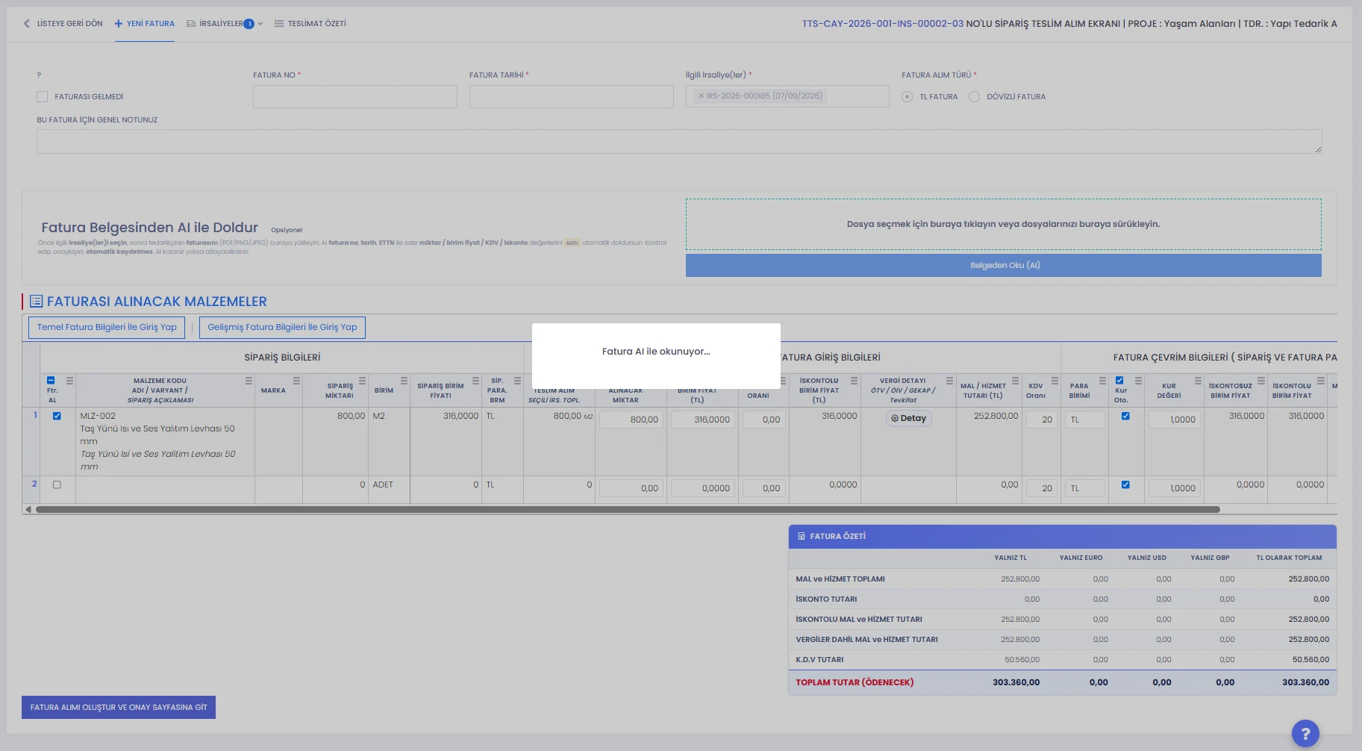Expand the İrsaliyeler dropdown chevron
1362x751 pixels.
tap(260, 24)
